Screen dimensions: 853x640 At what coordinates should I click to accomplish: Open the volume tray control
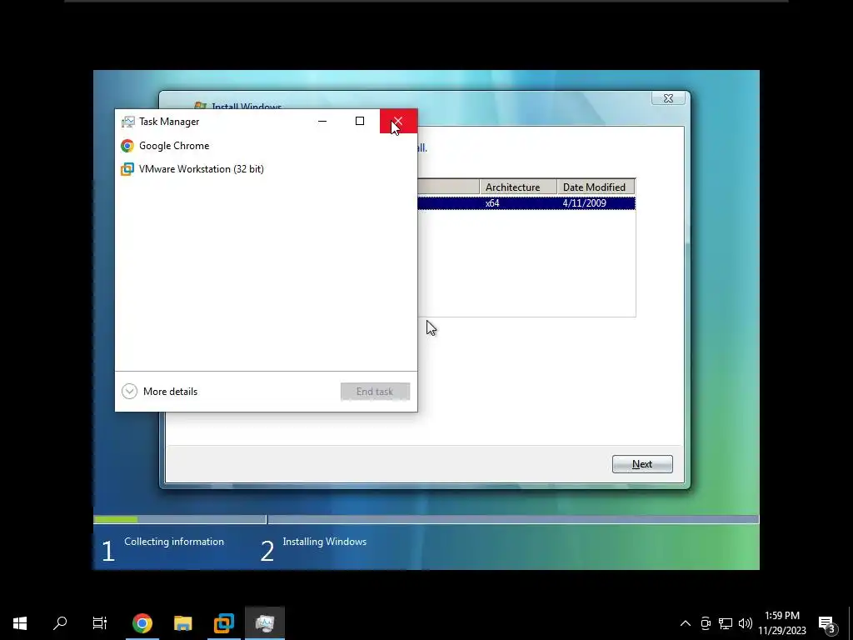point(746,623)
